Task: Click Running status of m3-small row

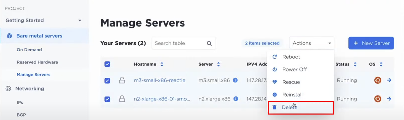Action: 347,80
